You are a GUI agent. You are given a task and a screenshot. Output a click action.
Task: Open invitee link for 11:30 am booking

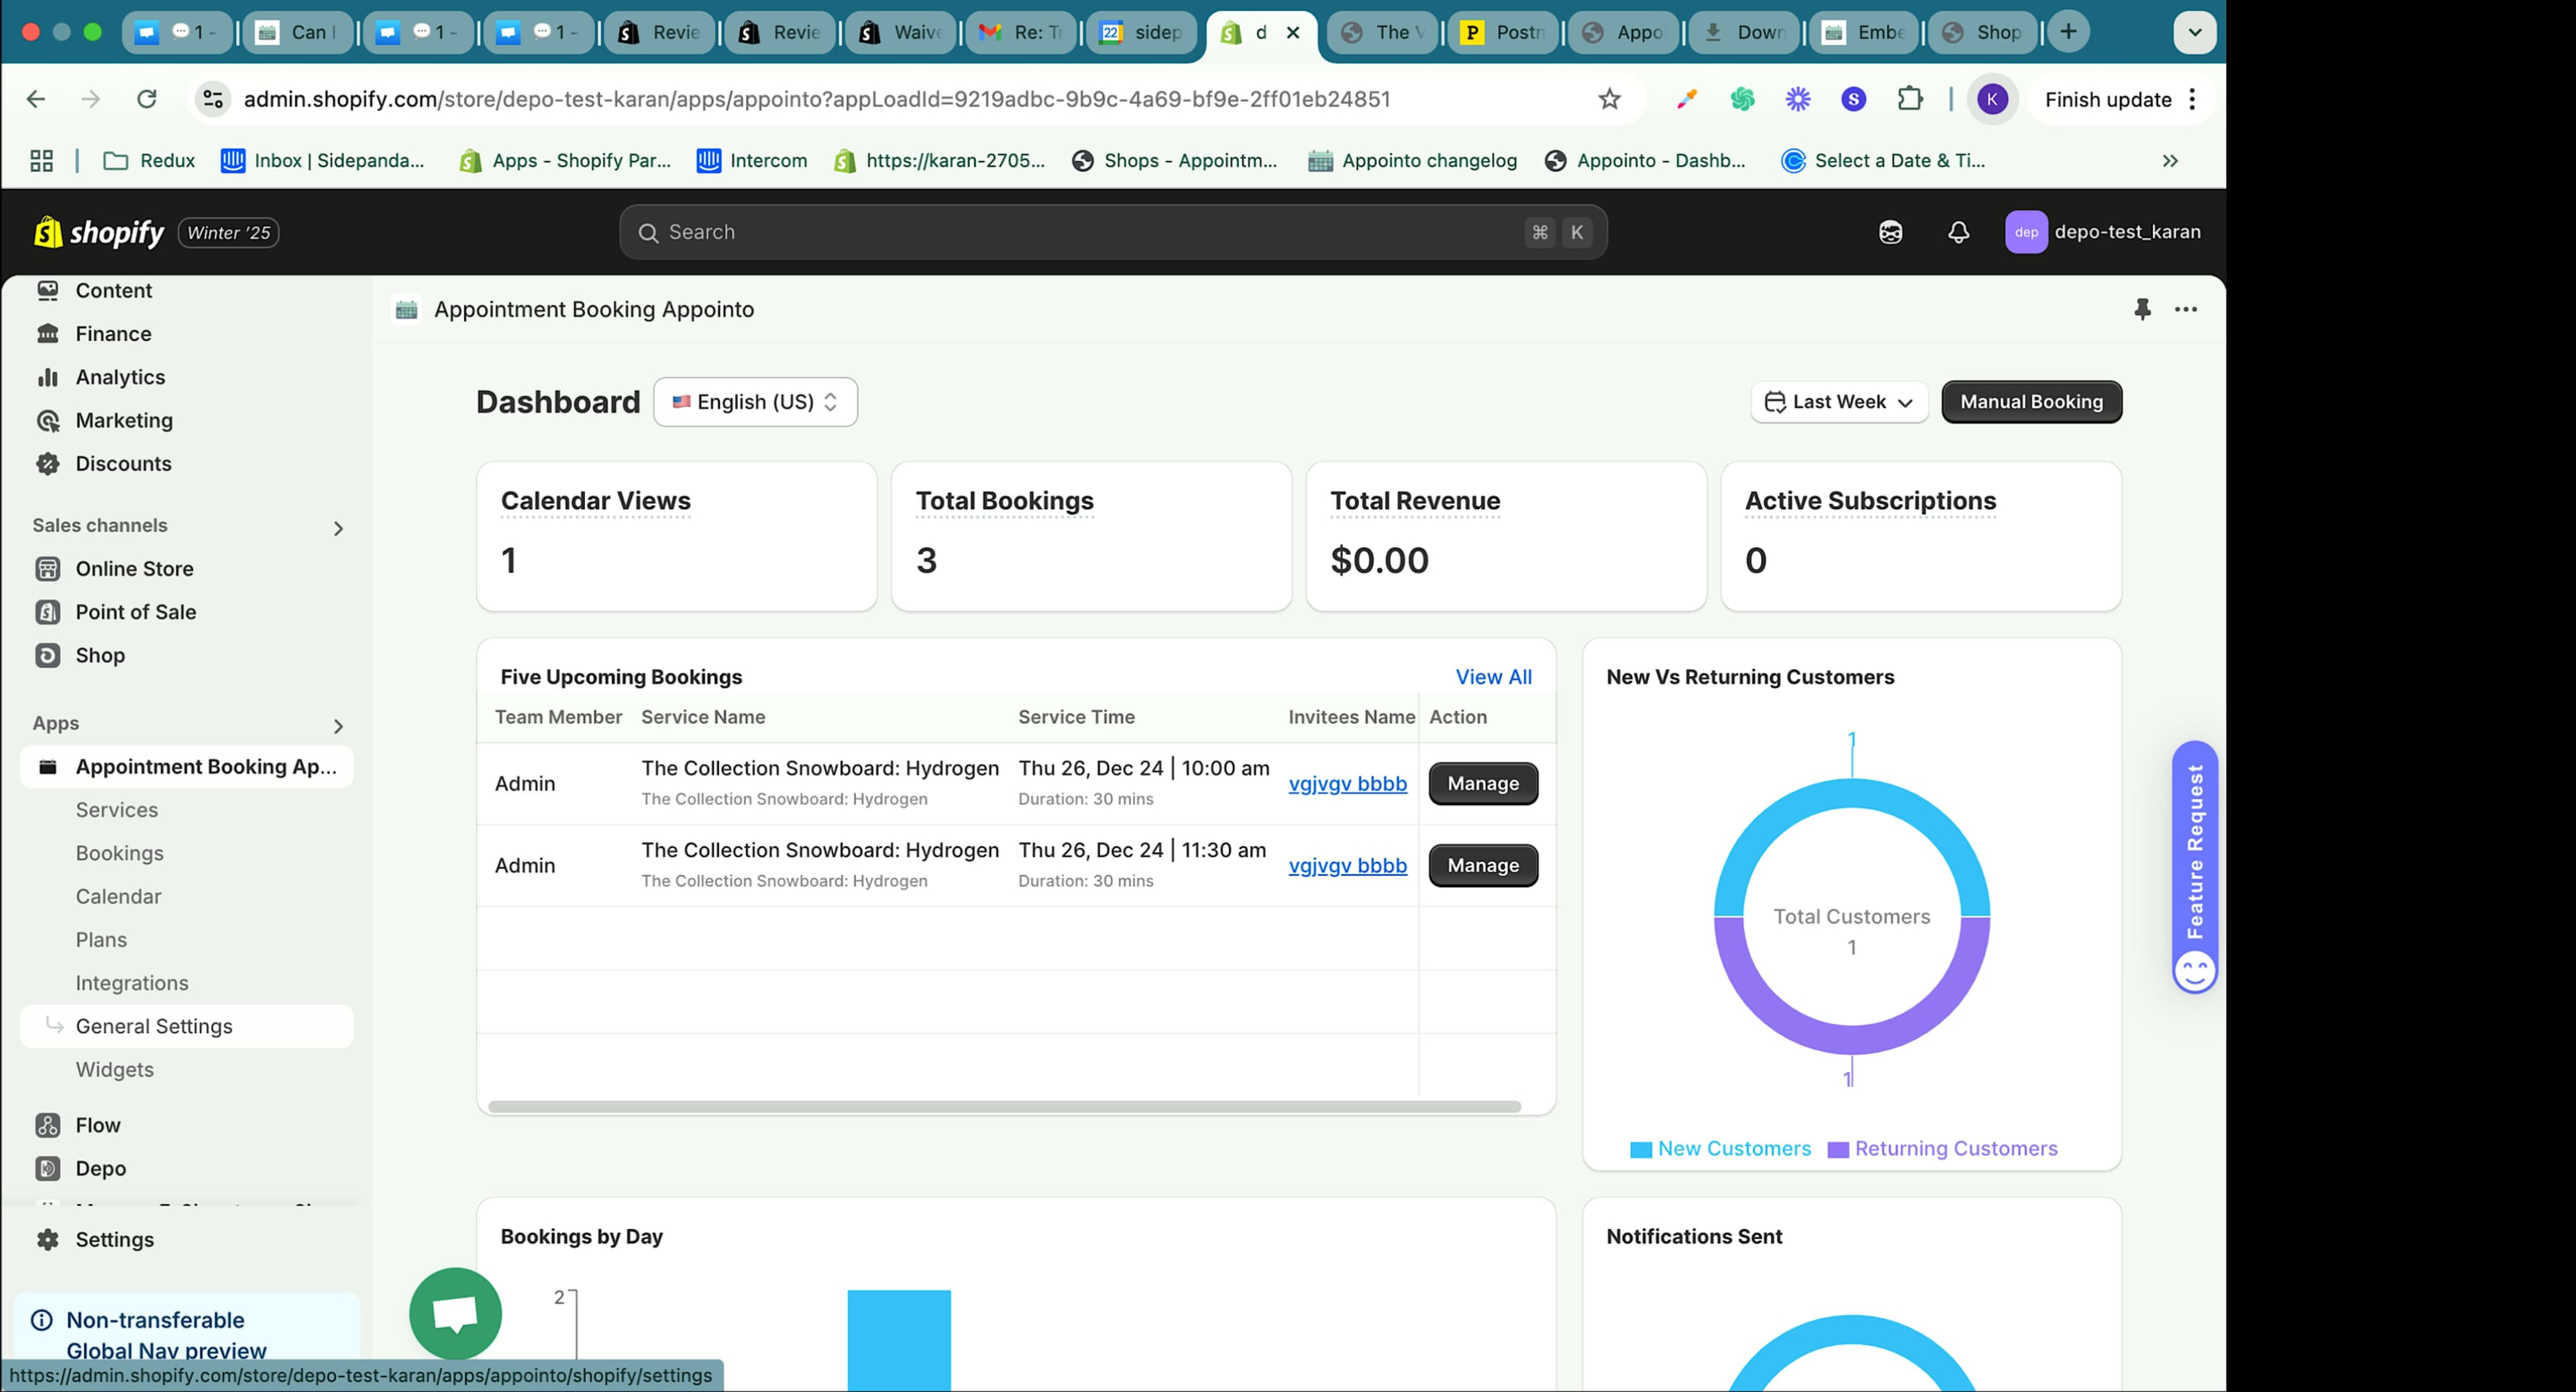(1347, 866)
